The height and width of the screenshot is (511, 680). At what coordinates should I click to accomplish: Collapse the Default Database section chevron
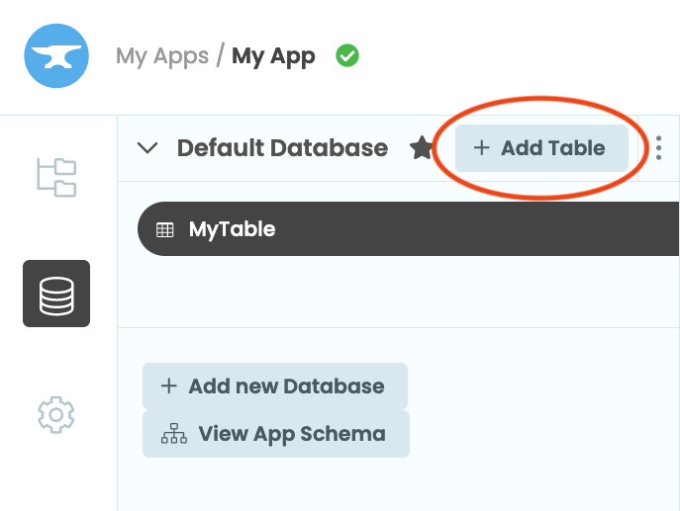pyautogui.click(x=147, y=148)
